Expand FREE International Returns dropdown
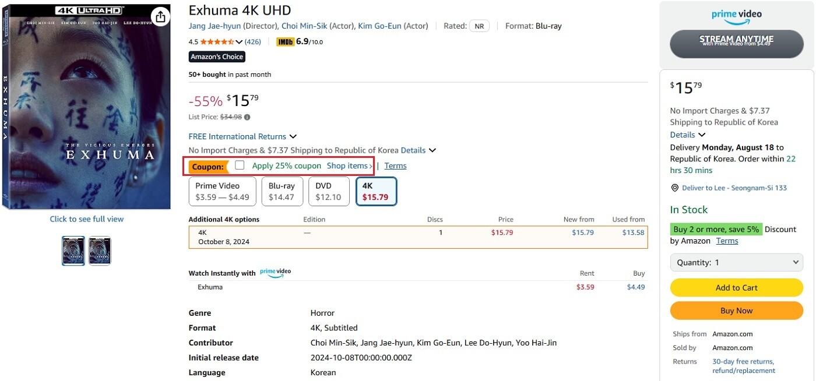The height and width of the screenshot is (381, 816). [x=293, y=136]
